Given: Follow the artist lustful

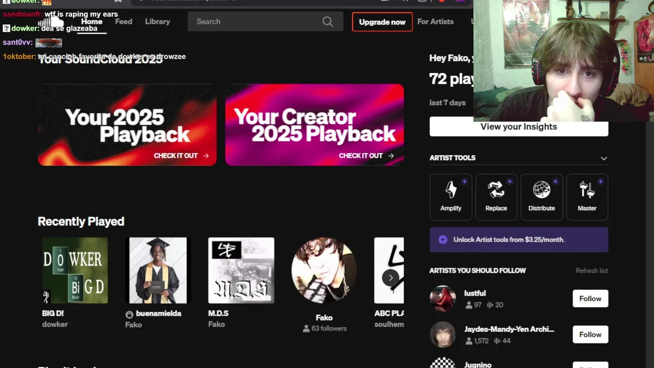Looking at the screenshot, I should [590, 298].
